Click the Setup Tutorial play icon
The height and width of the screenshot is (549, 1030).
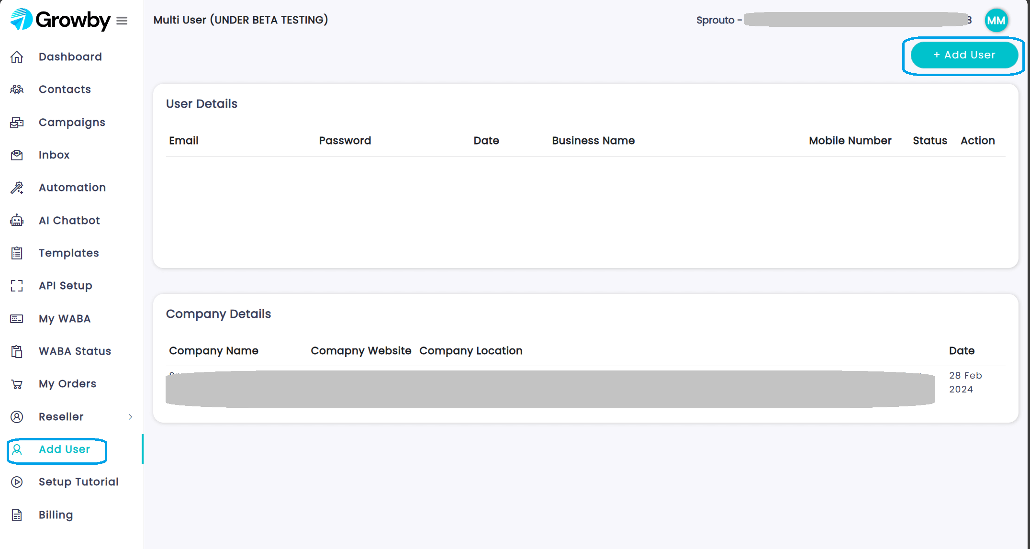pos(17,482)
